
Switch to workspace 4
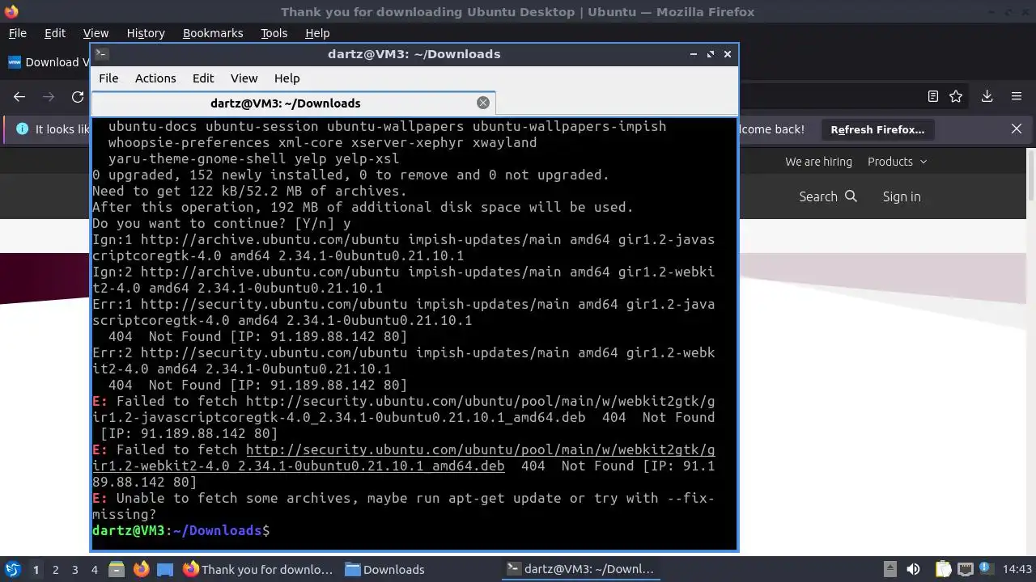94,569
